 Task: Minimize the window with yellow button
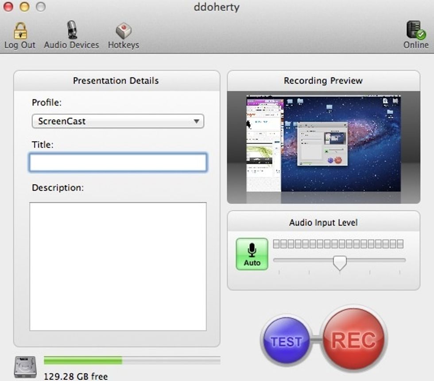point(24,7)
